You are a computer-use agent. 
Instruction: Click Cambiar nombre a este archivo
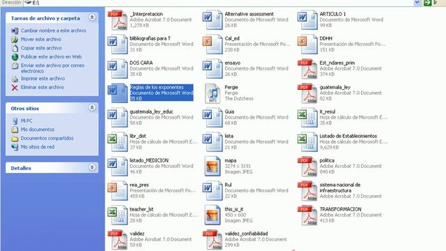click(54, 31)
